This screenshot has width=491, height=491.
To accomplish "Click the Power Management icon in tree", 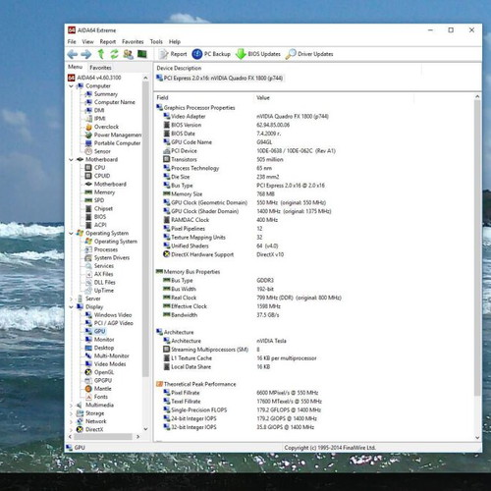I will (x=88, y=135).
